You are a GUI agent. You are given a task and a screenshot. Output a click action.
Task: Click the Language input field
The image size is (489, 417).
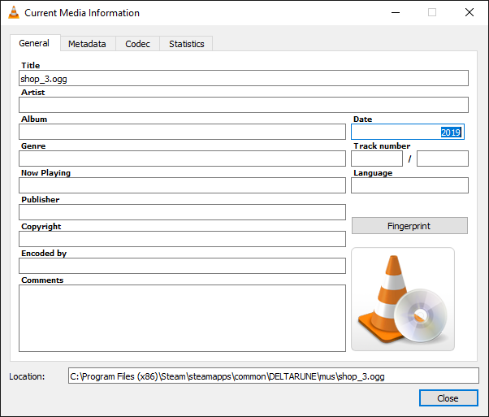click(x=409, y=185)
